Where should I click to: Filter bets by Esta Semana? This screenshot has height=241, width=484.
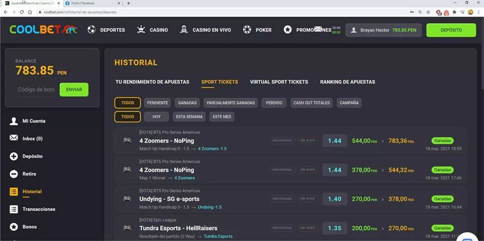(189, 117)
